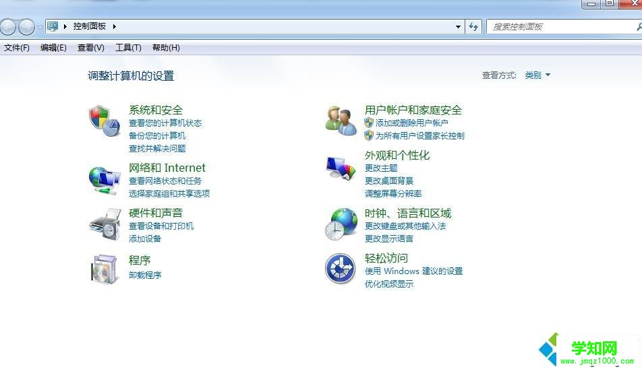The image size is (642, 369).
Task: Click shield icon beside 为所有用户设置家长控制
Action: 369,135
